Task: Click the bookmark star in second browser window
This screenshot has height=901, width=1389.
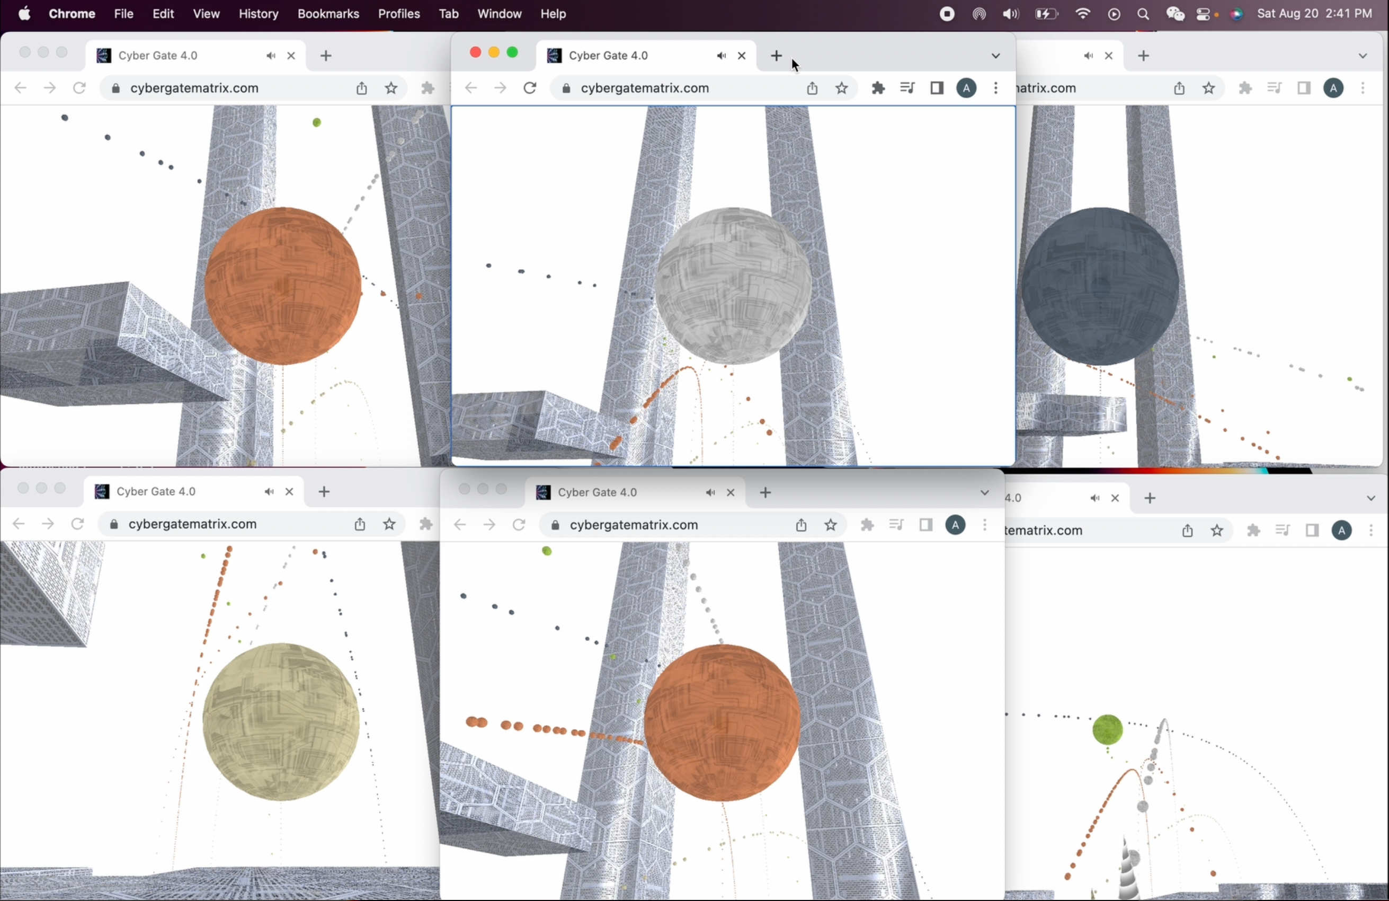Action: 842,88
